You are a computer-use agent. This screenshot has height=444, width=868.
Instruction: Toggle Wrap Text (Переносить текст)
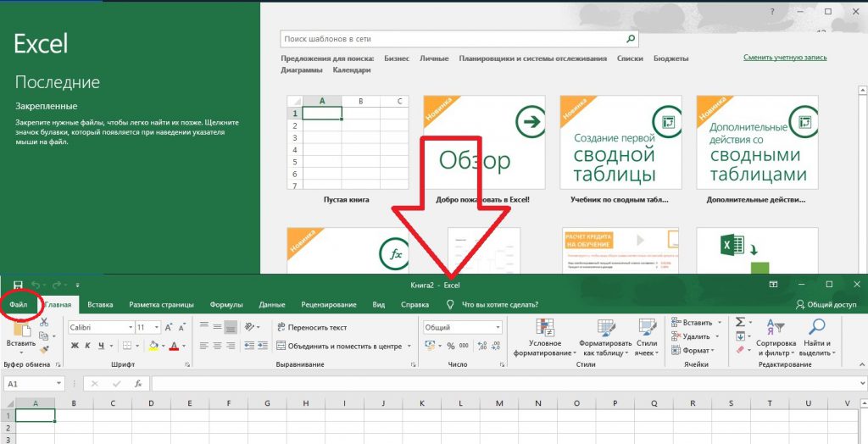point(311,327)
